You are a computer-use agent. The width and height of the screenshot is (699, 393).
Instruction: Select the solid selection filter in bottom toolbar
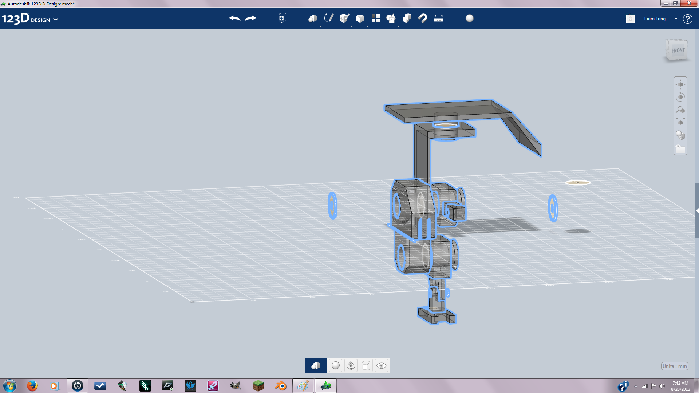(316, 365)
